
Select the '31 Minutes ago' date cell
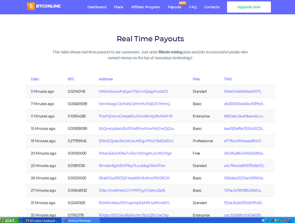43,203
